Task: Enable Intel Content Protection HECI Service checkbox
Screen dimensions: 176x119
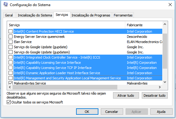Action: coord(11,31)
